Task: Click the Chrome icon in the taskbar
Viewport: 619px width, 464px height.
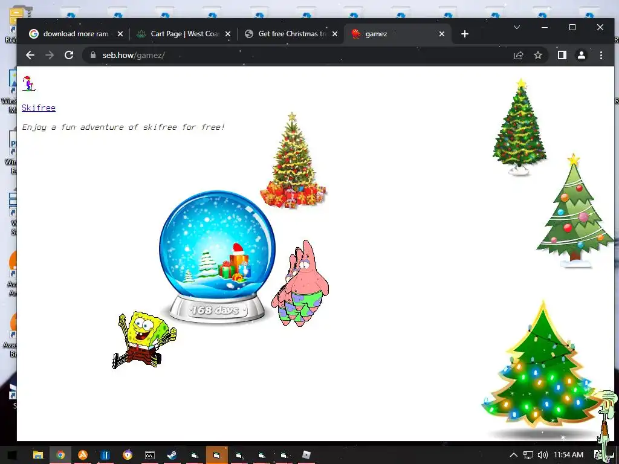Action: click(x=60, y=455)
